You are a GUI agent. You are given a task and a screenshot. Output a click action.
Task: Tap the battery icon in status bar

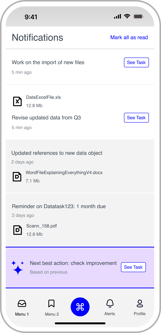[138, 17]
